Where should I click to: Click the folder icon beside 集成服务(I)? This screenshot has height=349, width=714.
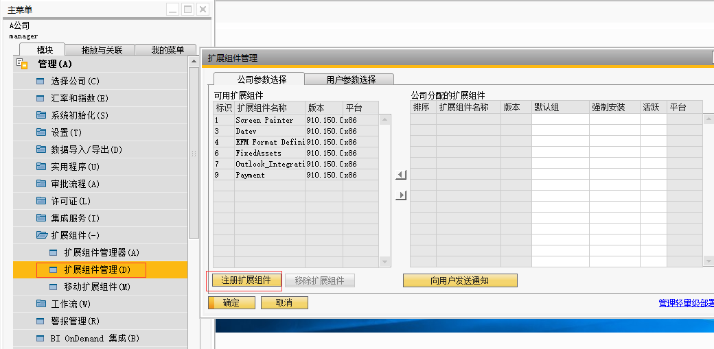coord(41,218)
